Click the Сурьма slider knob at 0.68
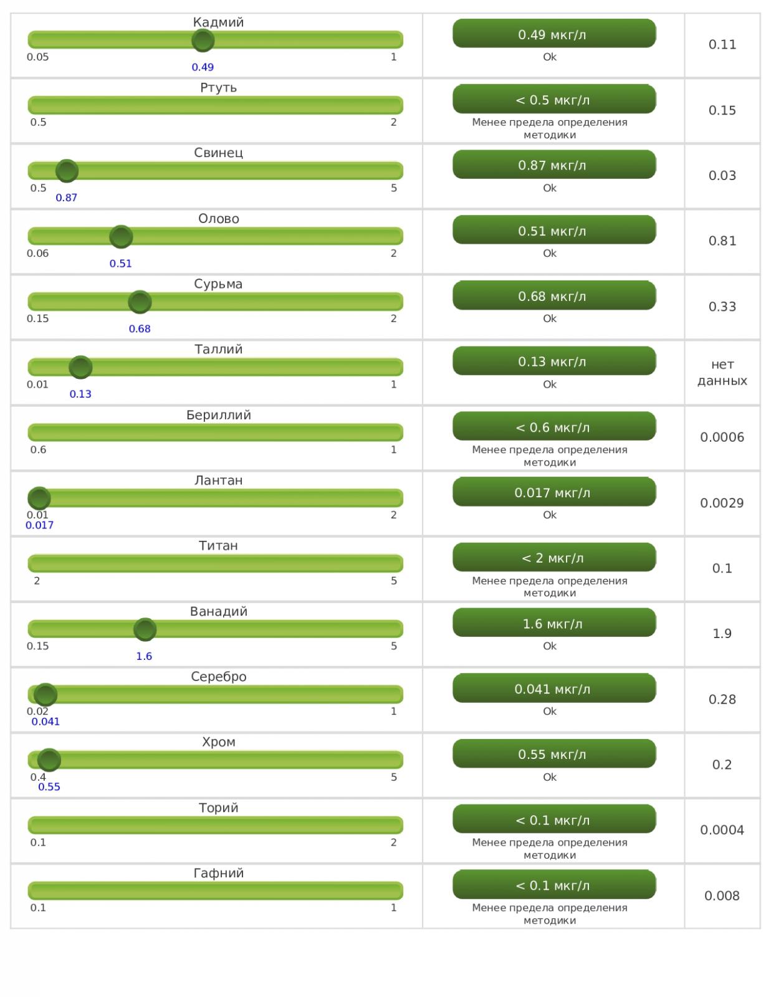 coord(140,302)
